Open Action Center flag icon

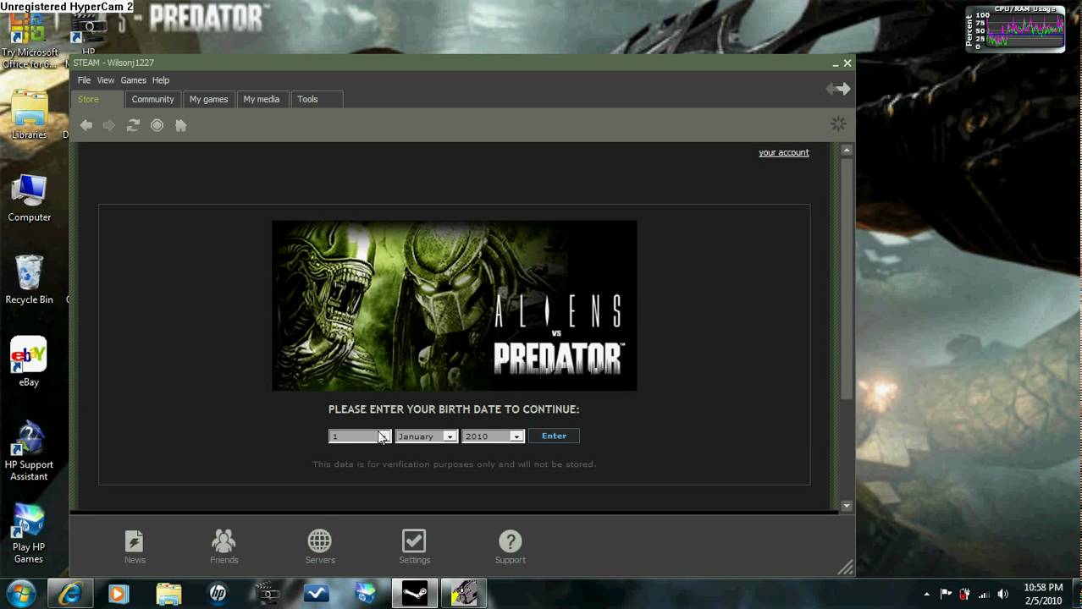pos(947,594)
